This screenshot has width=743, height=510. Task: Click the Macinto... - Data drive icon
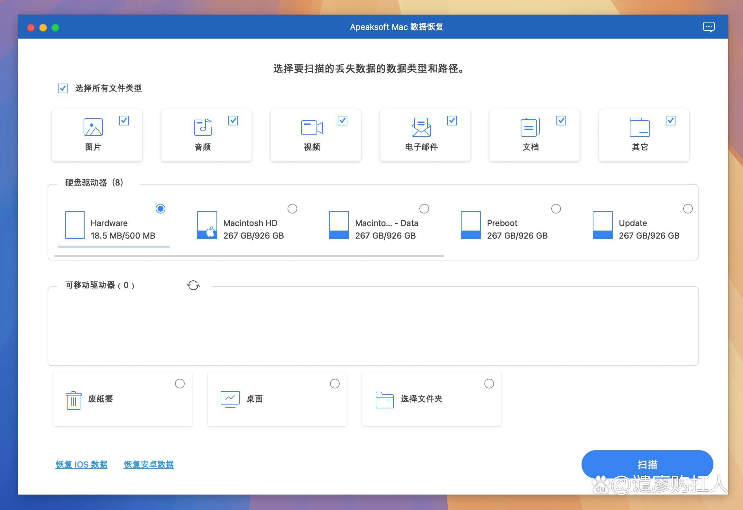339,225
